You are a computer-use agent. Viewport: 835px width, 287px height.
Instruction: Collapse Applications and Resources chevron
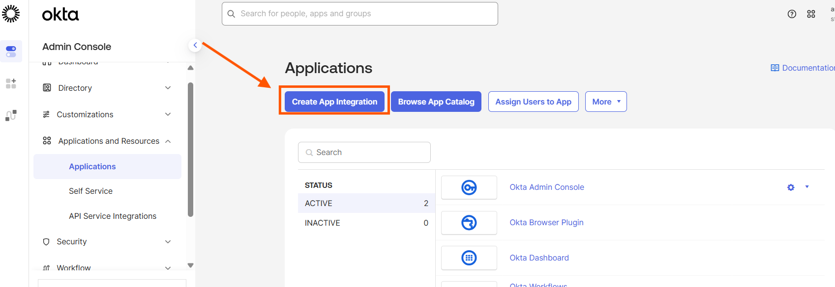tap(168, 141)
